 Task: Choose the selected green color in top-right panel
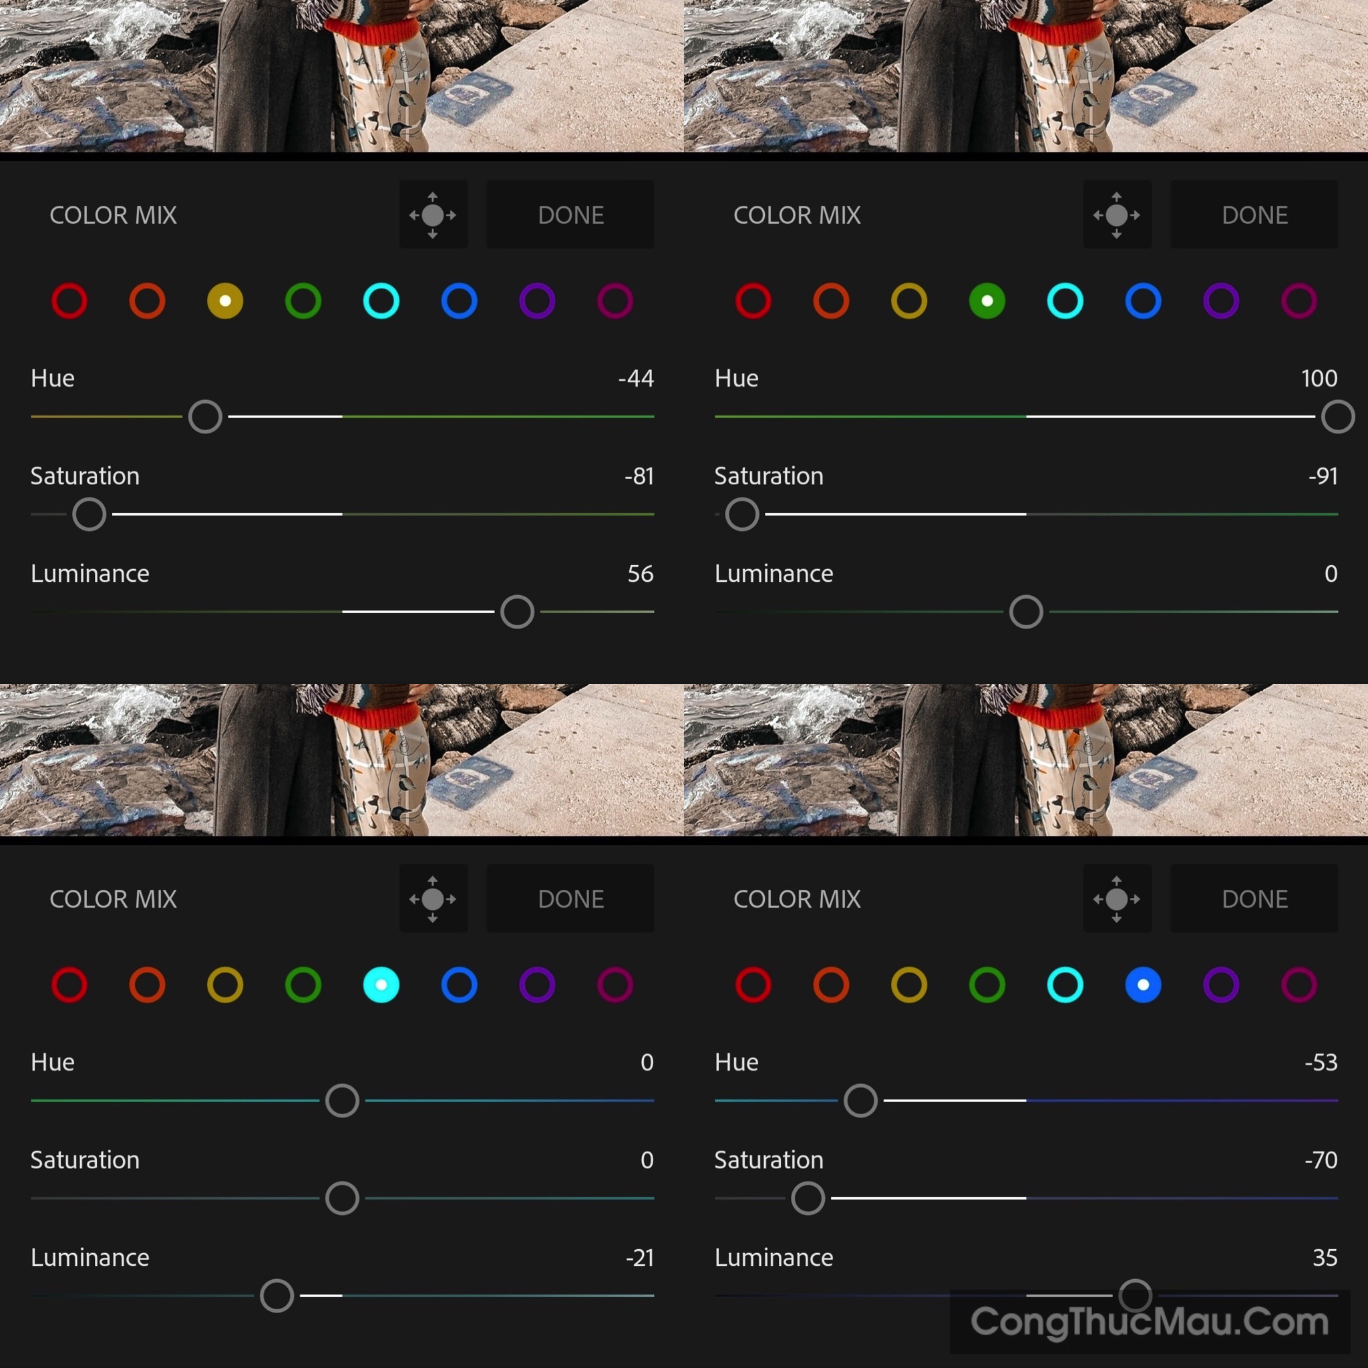(987, 301)
